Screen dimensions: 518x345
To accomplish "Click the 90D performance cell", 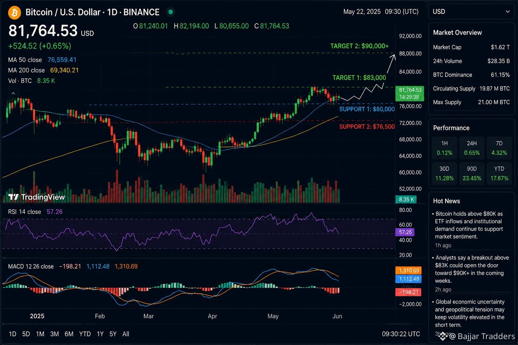I will pos(472,173).
